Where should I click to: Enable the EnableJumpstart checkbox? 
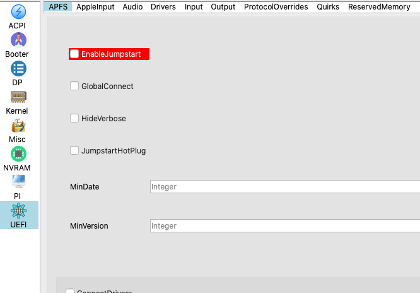(74, 54)
